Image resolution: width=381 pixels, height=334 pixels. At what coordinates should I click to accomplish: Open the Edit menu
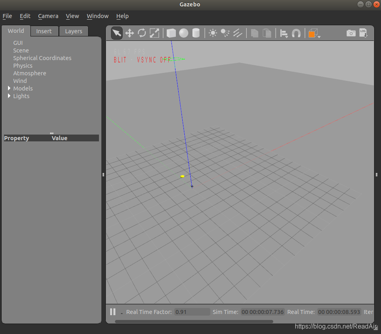click(25, 16)
